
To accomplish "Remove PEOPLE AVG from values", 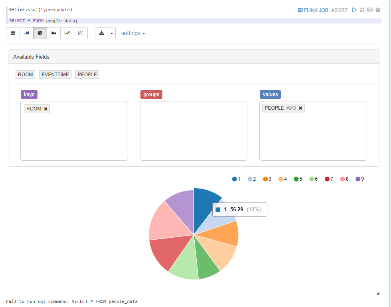I will click(x=300, y=108).
